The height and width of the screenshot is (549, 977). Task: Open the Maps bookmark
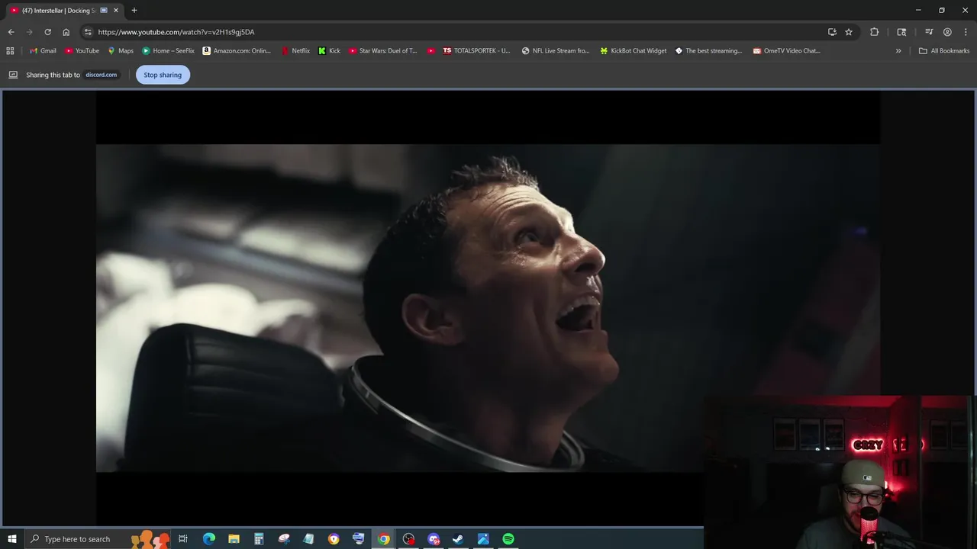[x=121, y=51]
